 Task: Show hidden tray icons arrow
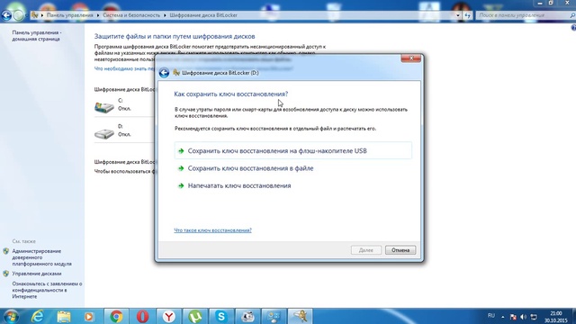pos(502,317)
